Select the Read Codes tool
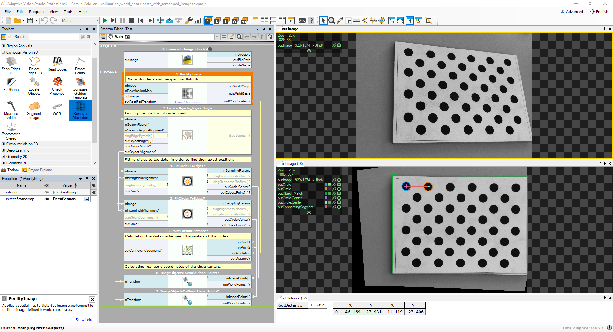This screenshot has width=613, height=332. [x=57, y=64]
